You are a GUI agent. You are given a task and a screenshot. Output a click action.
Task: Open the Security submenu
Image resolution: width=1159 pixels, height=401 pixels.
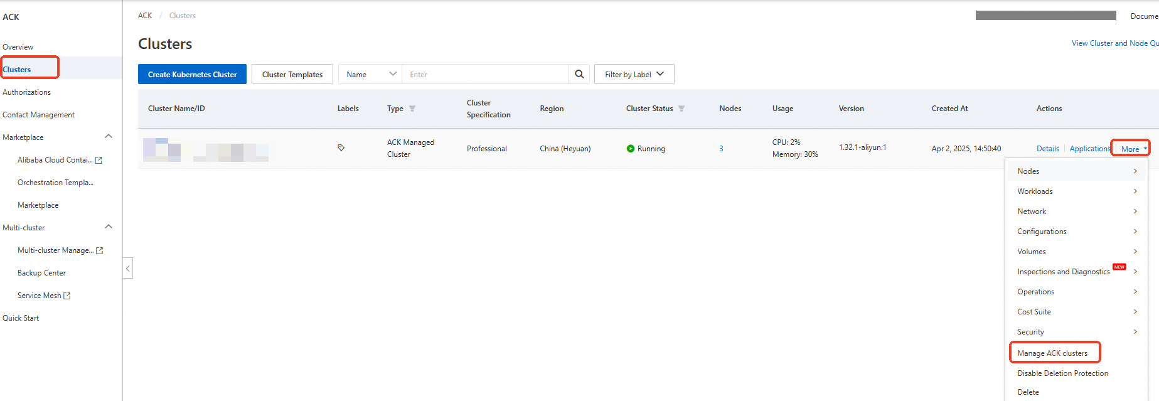[1077, 332]
